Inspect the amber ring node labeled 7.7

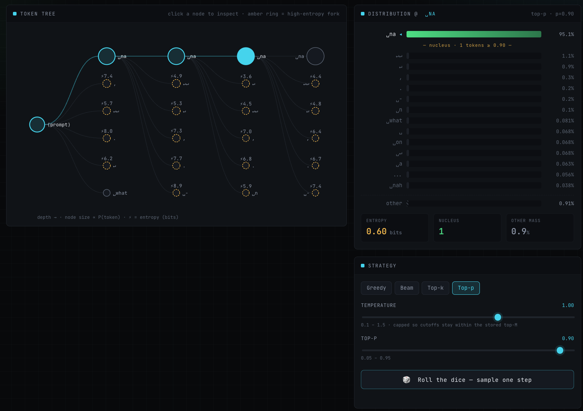tap(176, 166)
